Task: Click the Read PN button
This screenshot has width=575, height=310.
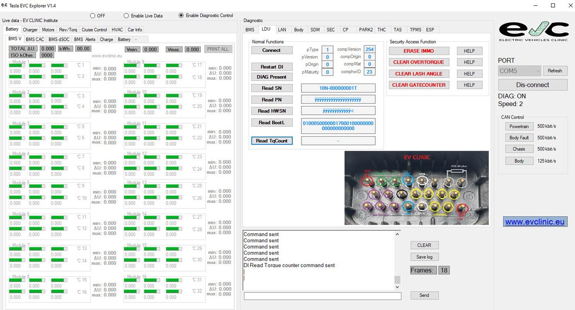Action: click(x=272, y=100)
